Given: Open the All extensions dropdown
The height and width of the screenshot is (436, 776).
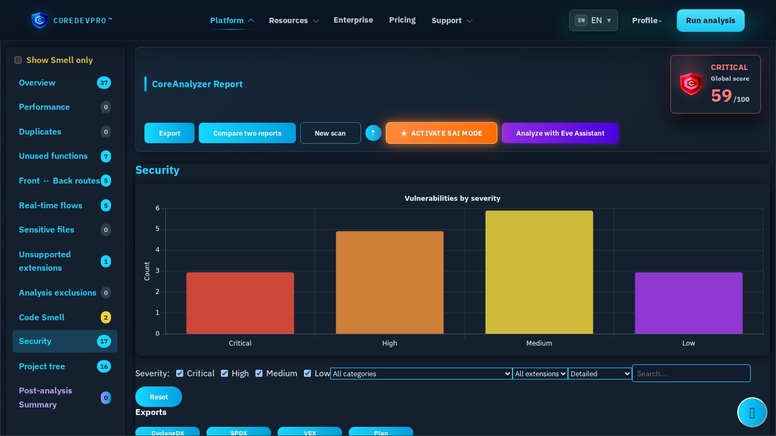Looking at the screenshot, I should coord(540,374).
